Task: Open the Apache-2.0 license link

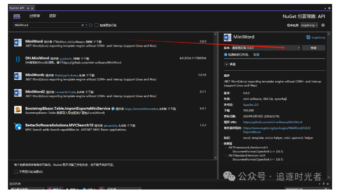Action: click(251, 105)
